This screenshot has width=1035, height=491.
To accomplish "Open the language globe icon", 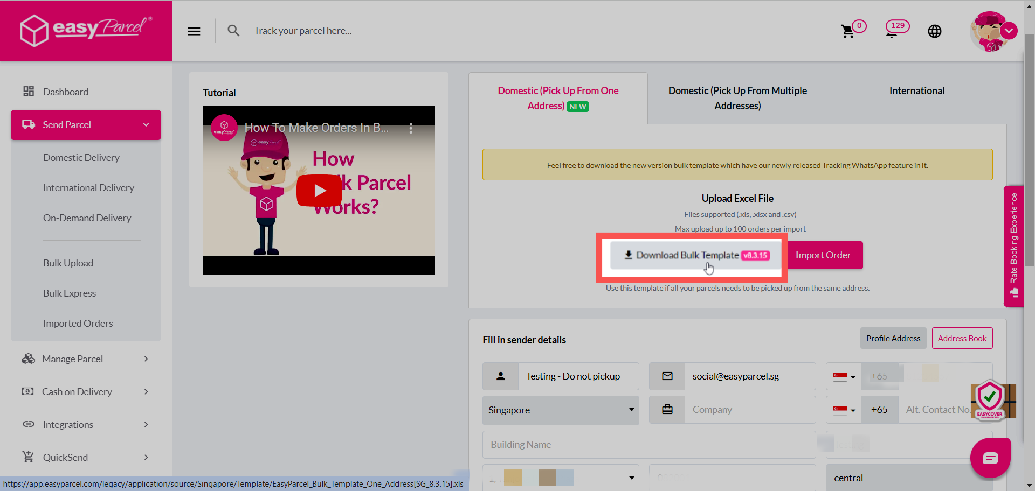I will (x=935, y=31).
